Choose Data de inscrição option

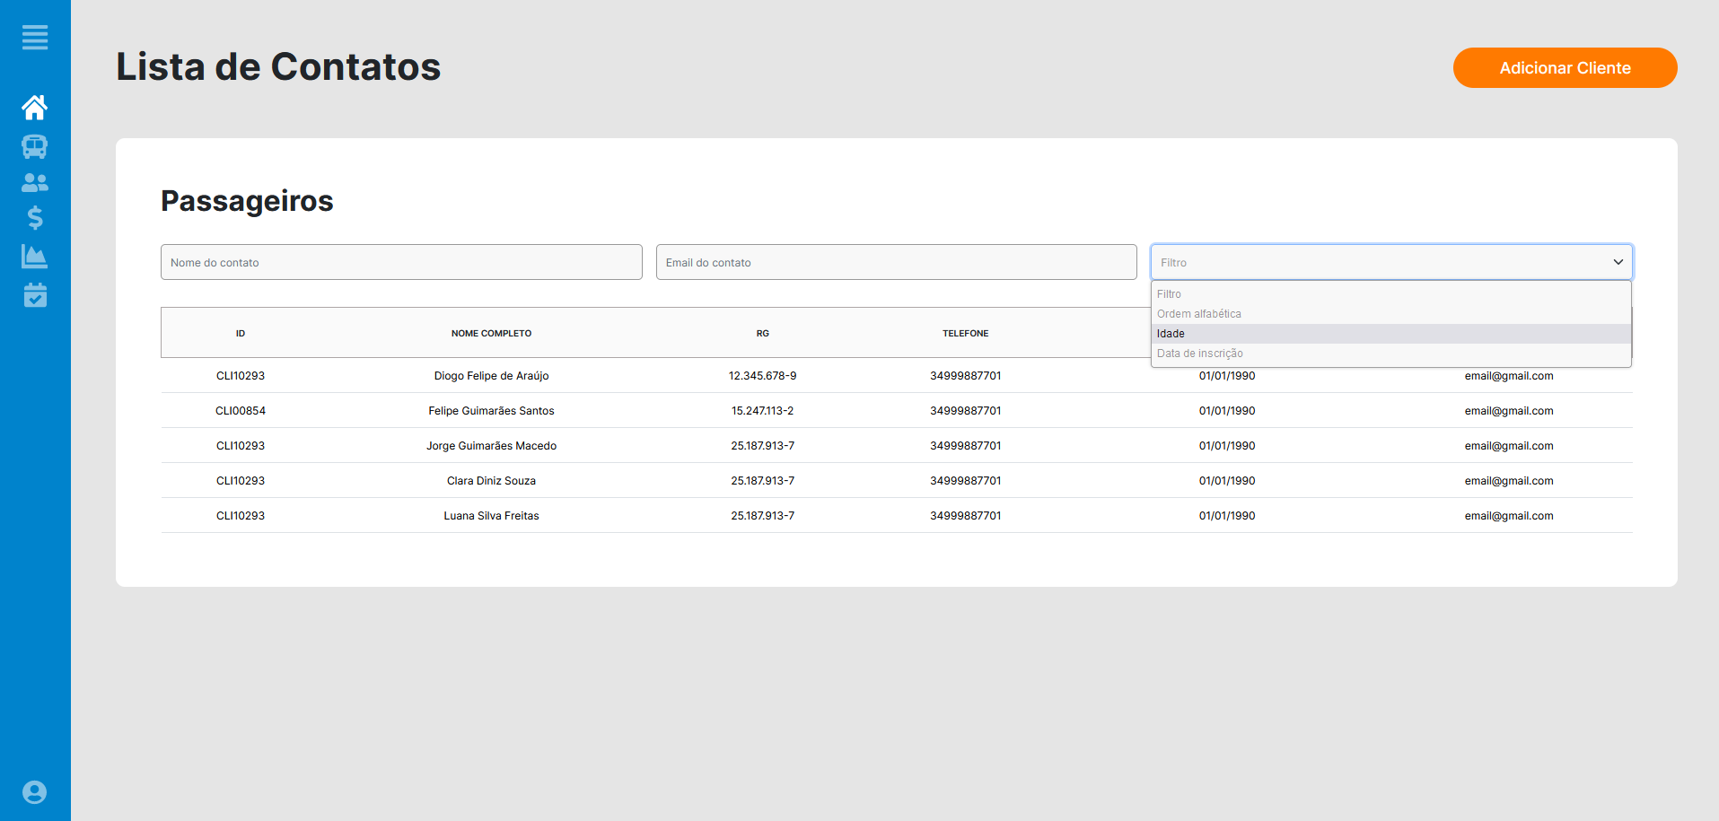pos(1390,354)
